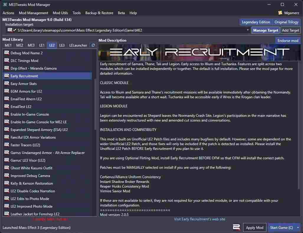Click the Apply Mod button
The image size is (303, 233).
pos(255,228)
